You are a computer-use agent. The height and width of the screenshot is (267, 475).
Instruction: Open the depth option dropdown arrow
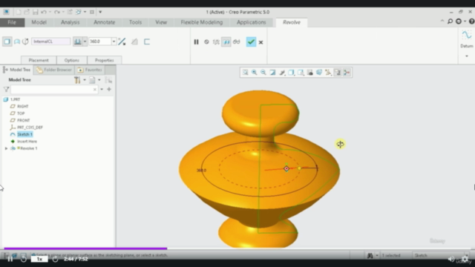tap(85, 42)
